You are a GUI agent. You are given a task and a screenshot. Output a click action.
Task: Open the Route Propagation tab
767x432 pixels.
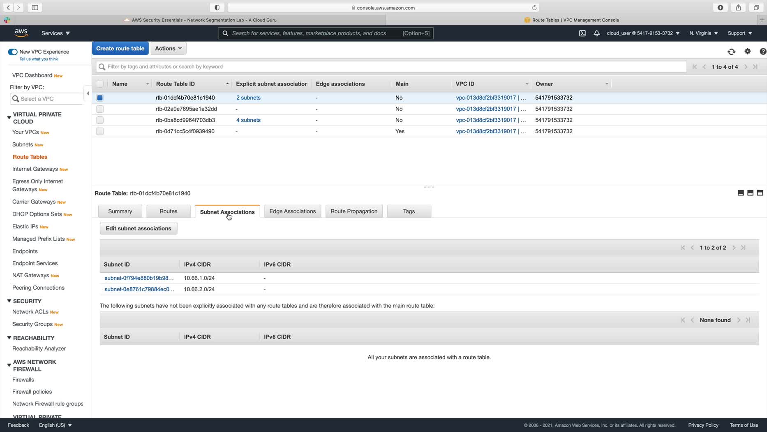(x=354, y=211)
